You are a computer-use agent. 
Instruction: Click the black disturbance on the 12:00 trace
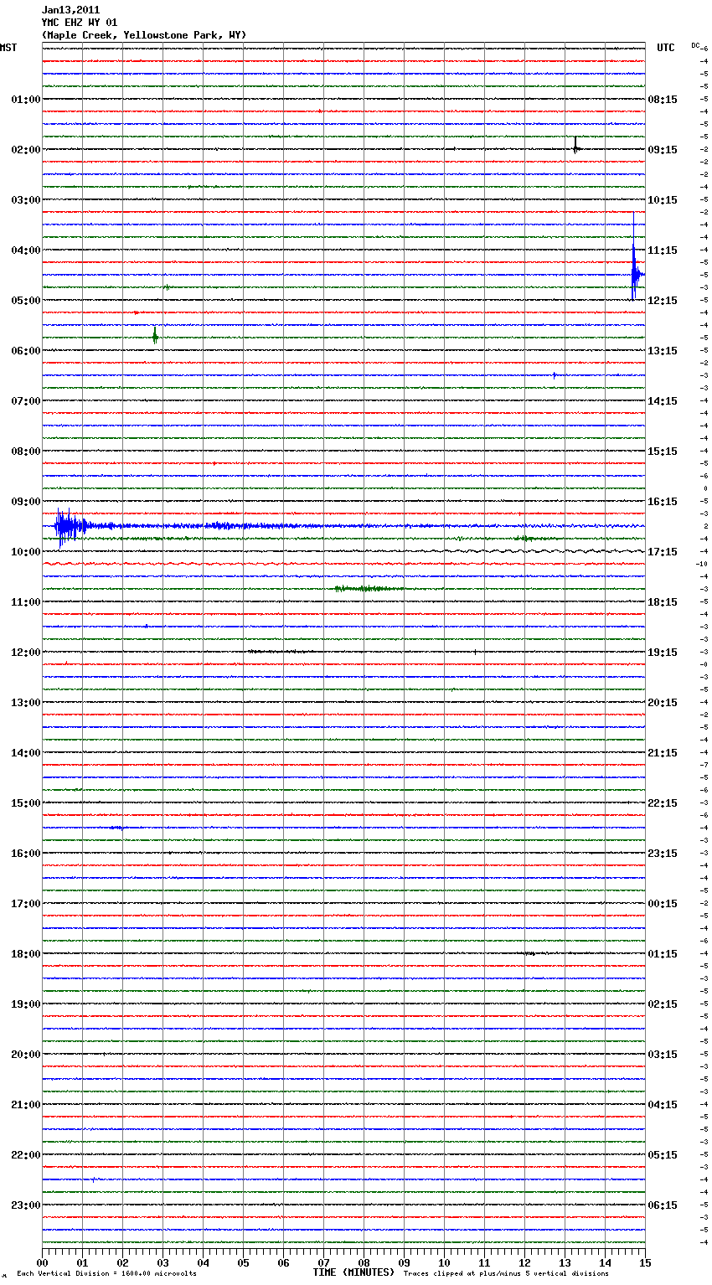(x=281, y=652)
